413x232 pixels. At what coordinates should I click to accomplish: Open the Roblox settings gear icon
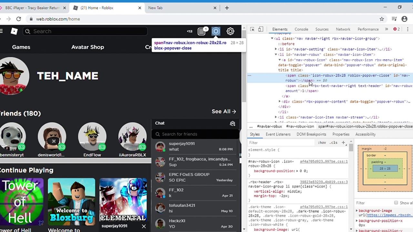(230, 31)
